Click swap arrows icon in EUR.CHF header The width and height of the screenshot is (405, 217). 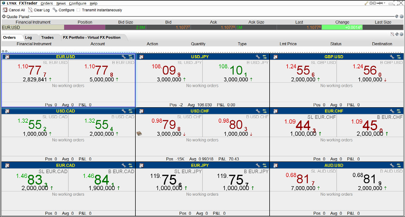(x=399, y=111)
